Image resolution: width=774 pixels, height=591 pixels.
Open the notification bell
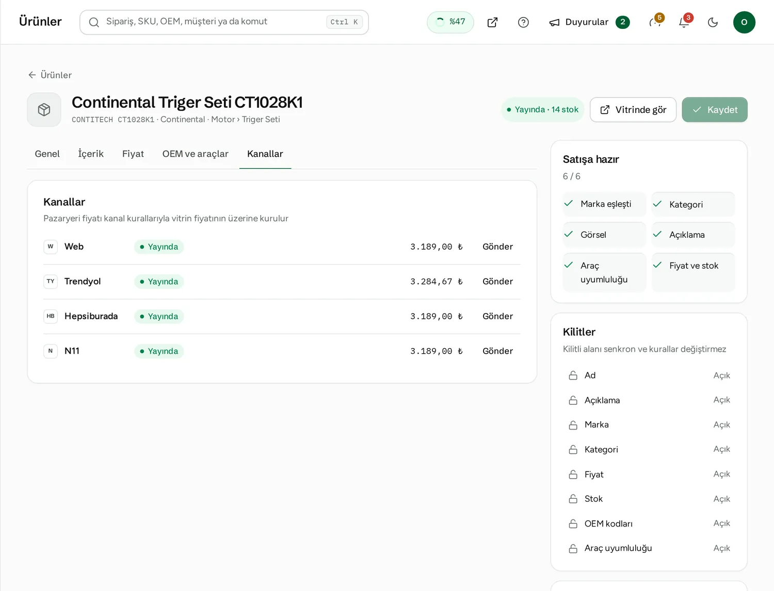[684, 22]
